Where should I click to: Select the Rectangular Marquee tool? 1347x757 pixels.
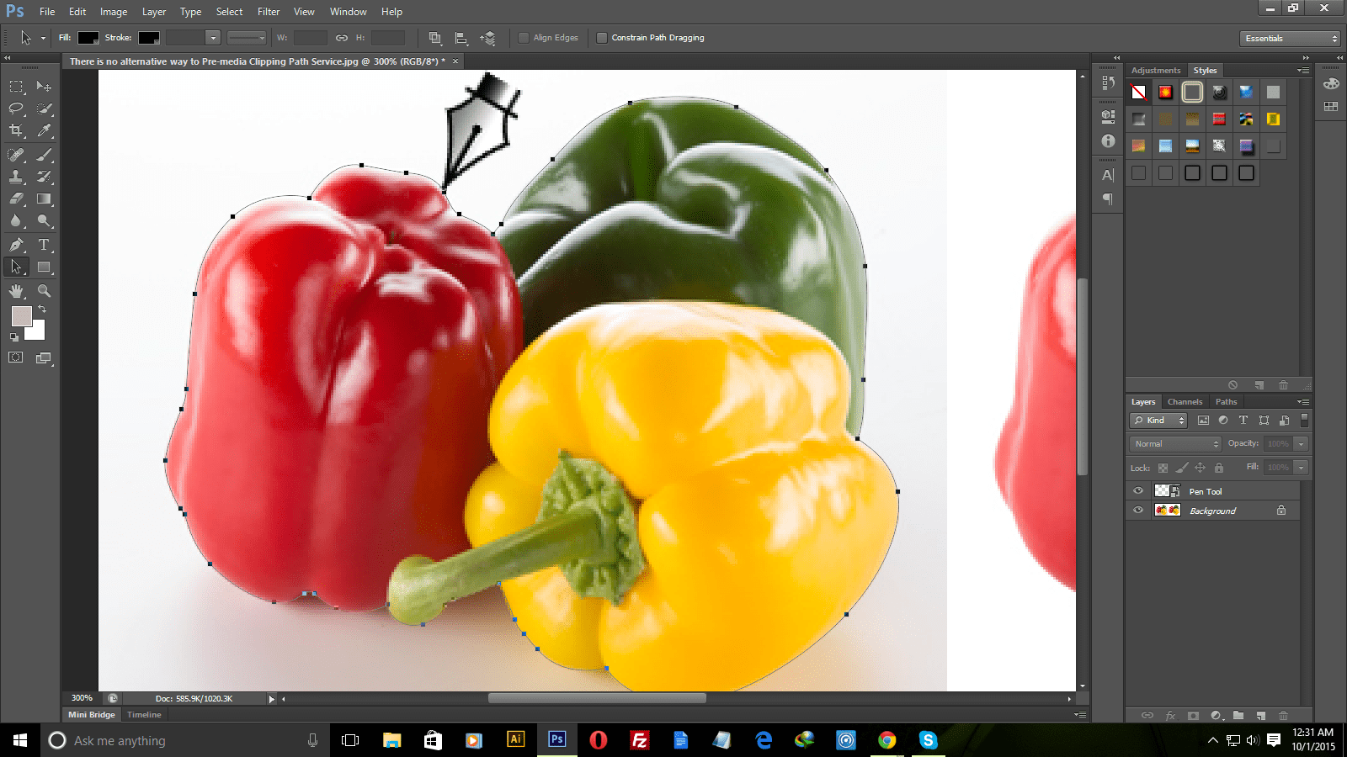click(x=16, y=86)
